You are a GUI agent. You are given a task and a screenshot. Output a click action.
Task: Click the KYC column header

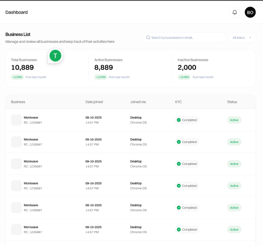coord(178,102)
